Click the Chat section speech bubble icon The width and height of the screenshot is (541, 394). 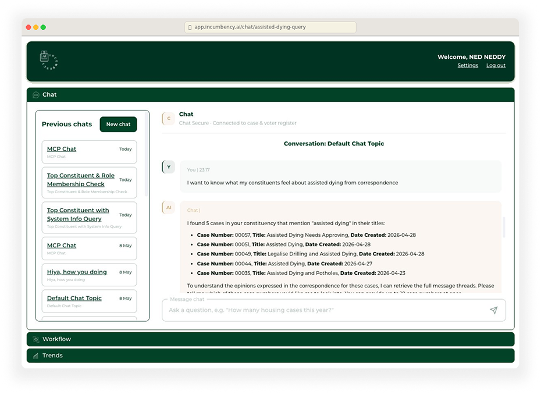pos(36,95)
